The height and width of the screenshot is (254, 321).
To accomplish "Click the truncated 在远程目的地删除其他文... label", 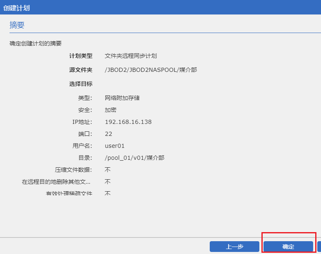I will (56, 182).
